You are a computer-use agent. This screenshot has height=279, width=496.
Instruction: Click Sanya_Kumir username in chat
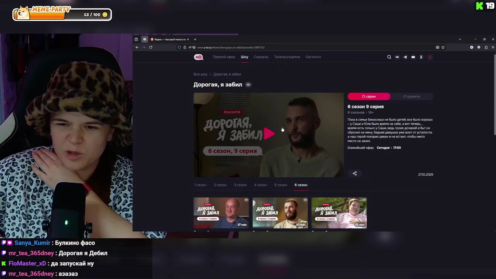coord(33,243)
